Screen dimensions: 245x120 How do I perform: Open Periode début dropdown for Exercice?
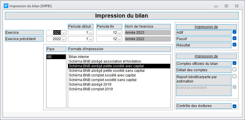91,33
